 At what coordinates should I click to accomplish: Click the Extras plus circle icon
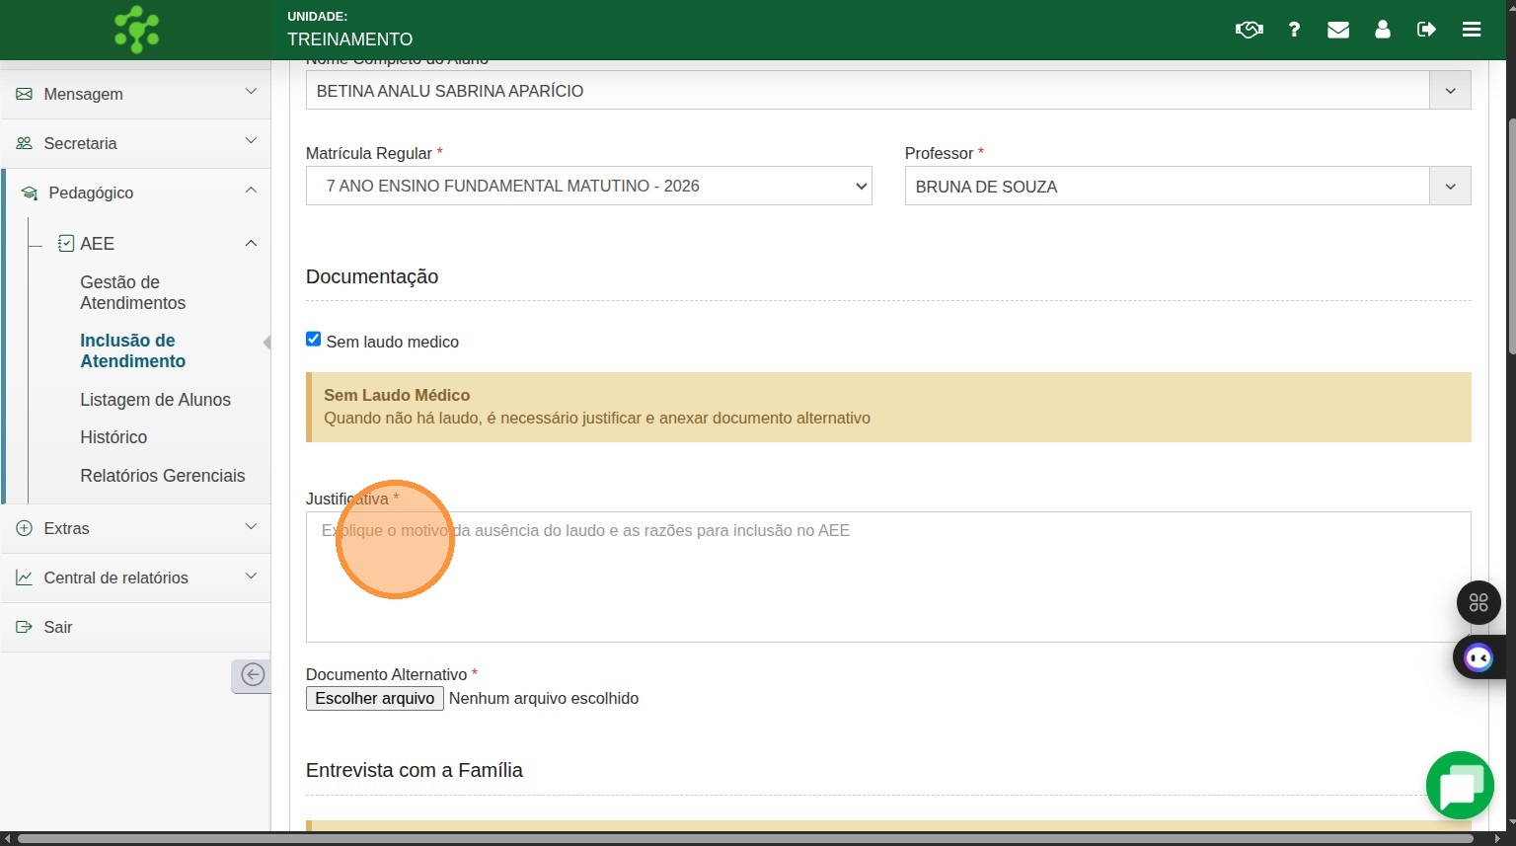point(24,528)
